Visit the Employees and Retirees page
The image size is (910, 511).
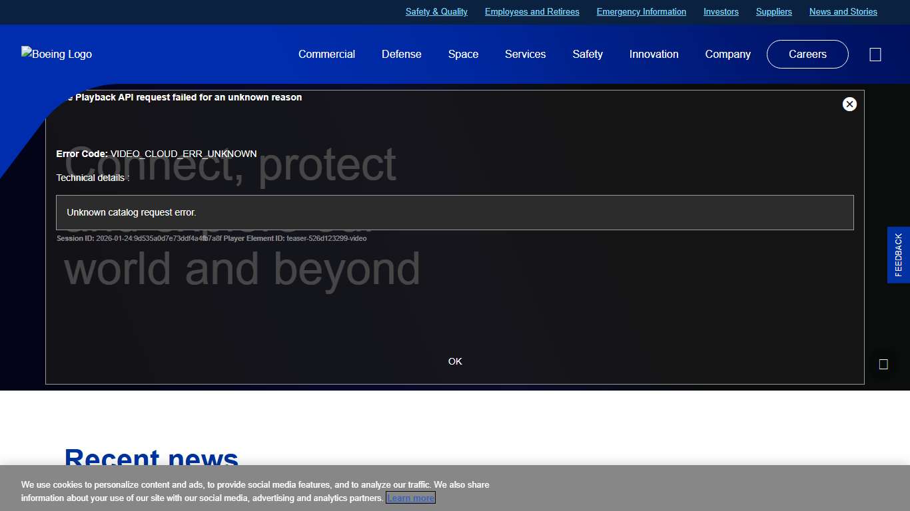click(532, 11)
